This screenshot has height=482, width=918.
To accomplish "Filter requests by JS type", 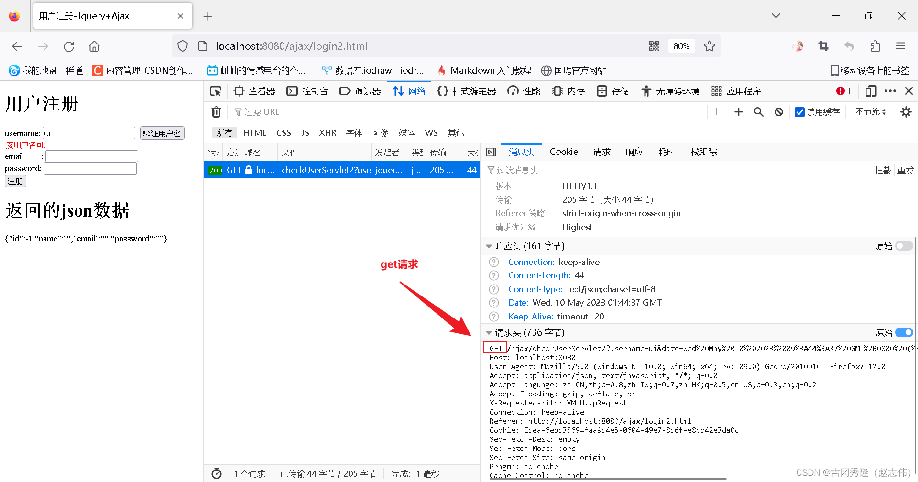I will 305,133.
